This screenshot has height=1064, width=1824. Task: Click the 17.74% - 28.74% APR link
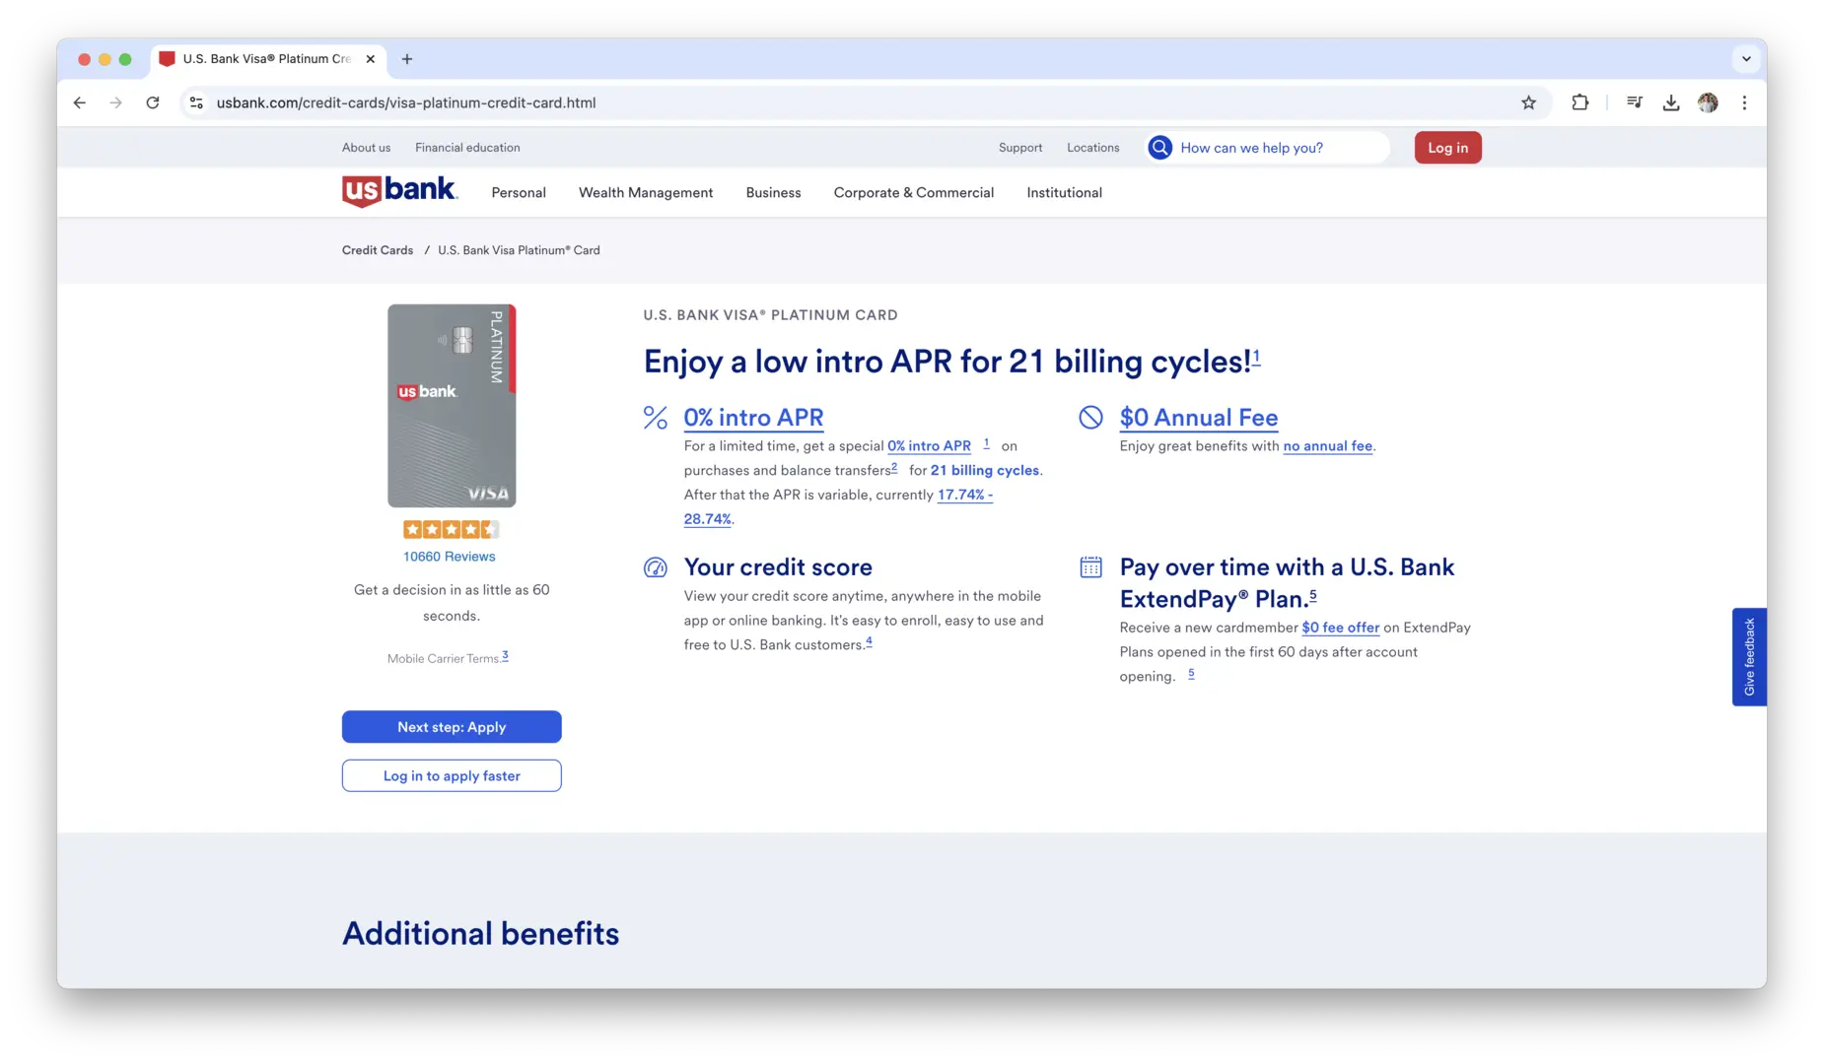tap(965, 496)
